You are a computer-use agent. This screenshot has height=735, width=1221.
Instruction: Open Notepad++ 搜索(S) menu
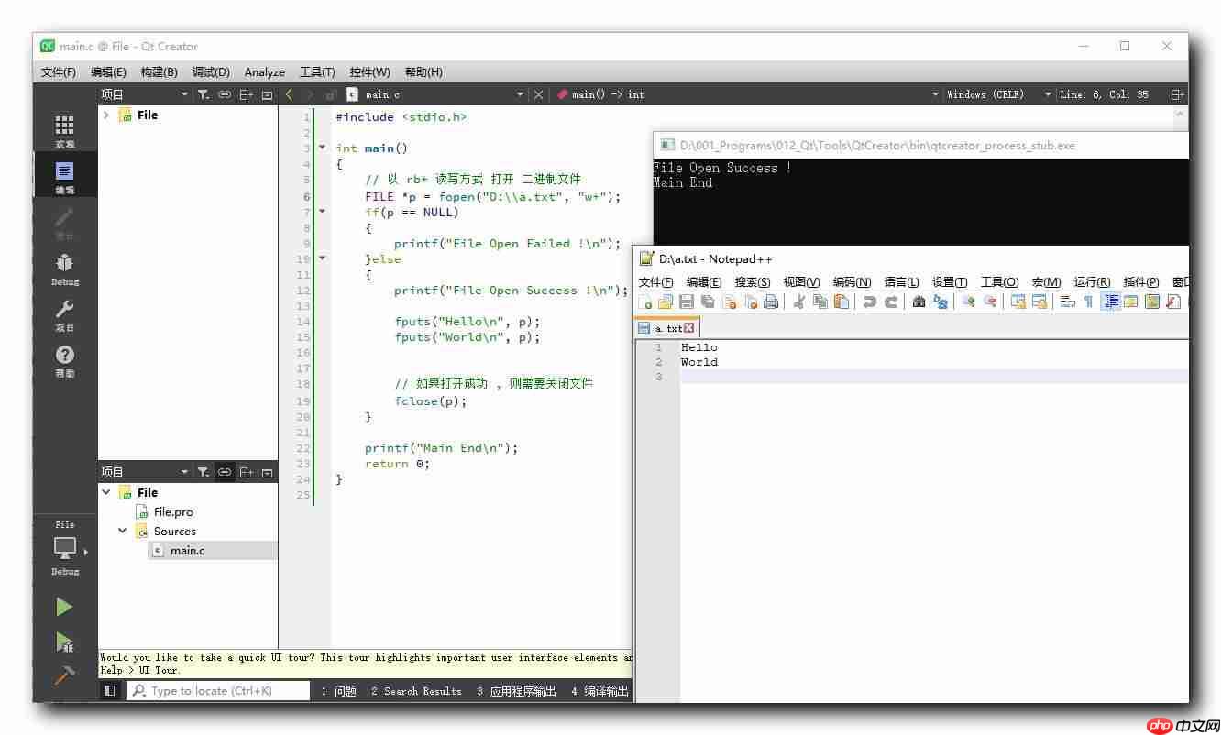(753, 281)
